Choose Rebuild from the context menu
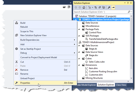 45,27
